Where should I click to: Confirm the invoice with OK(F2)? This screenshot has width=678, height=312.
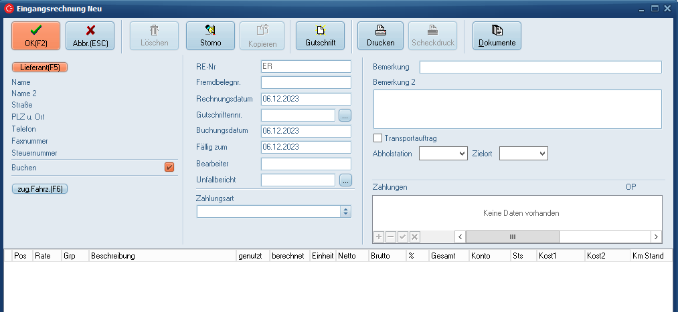[x=35, y=35]
